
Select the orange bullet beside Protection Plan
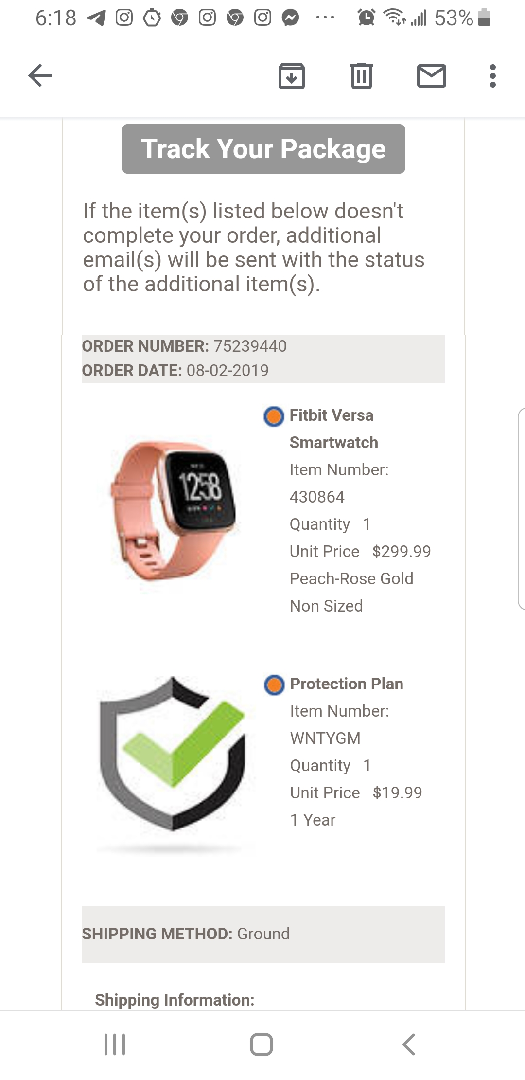coord(274,684)
